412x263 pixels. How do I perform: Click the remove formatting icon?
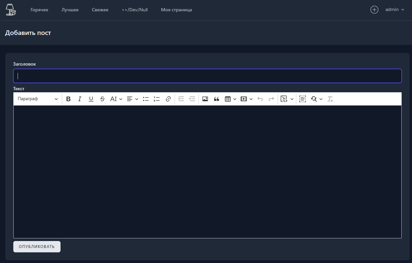click(x=330, y=99)
